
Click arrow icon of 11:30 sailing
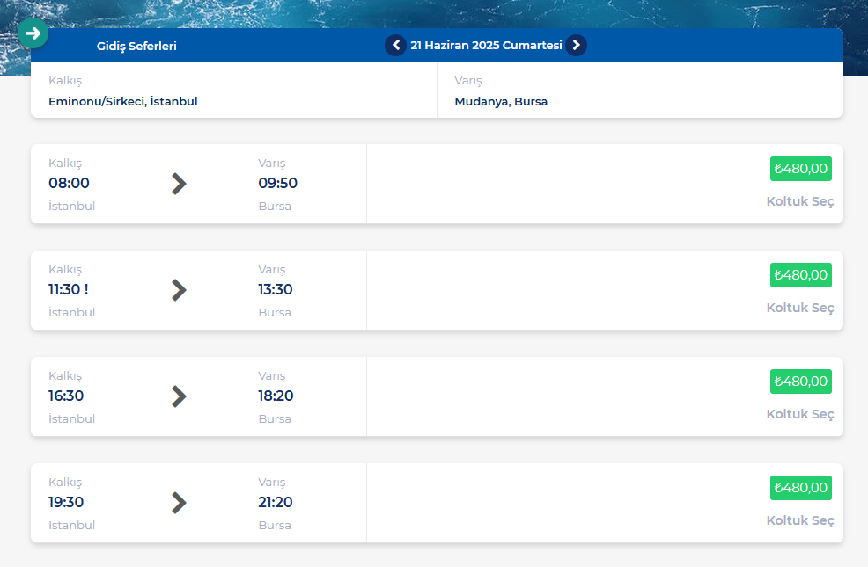point(179,290)
